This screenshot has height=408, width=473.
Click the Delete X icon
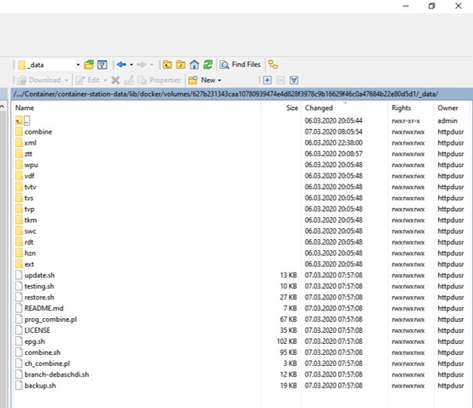pos(116,80)
